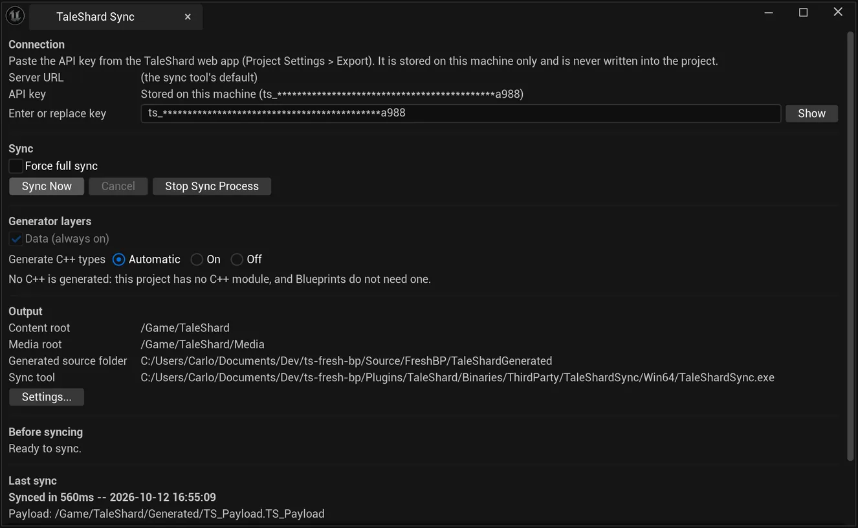Click the Media root label
The height and width of the screenshot is (528, 858).
pyautogui.click(x=35, y=345)
